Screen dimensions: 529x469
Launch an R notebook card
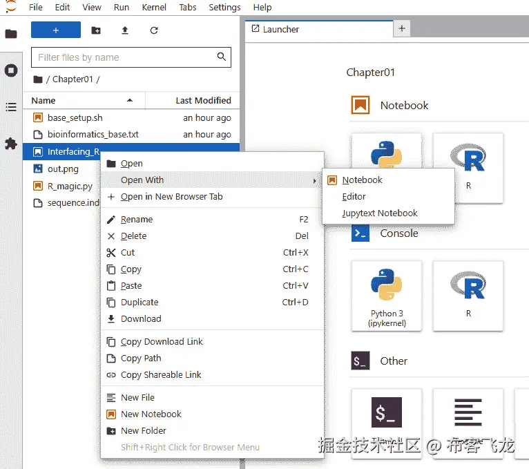click(x=468, y=168)
